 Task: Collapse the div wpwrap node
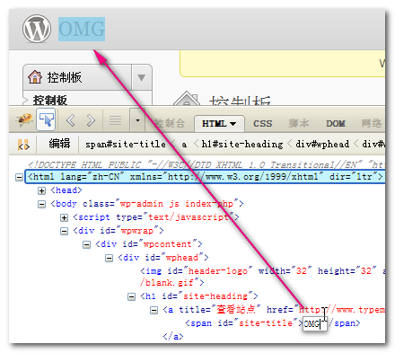point(64,231)
